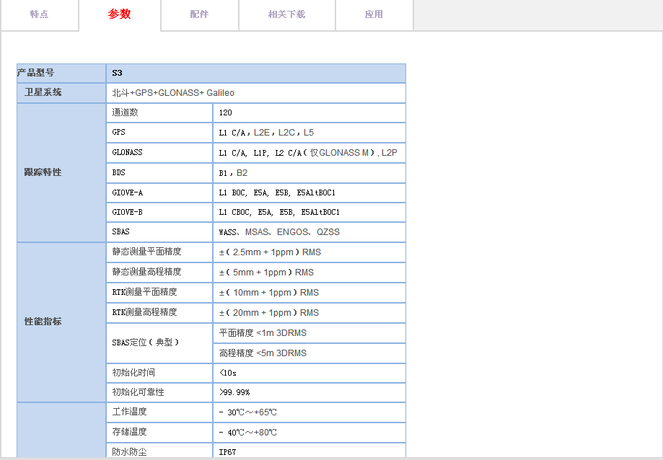Select the IP67 value cell

tap(227, 452)
